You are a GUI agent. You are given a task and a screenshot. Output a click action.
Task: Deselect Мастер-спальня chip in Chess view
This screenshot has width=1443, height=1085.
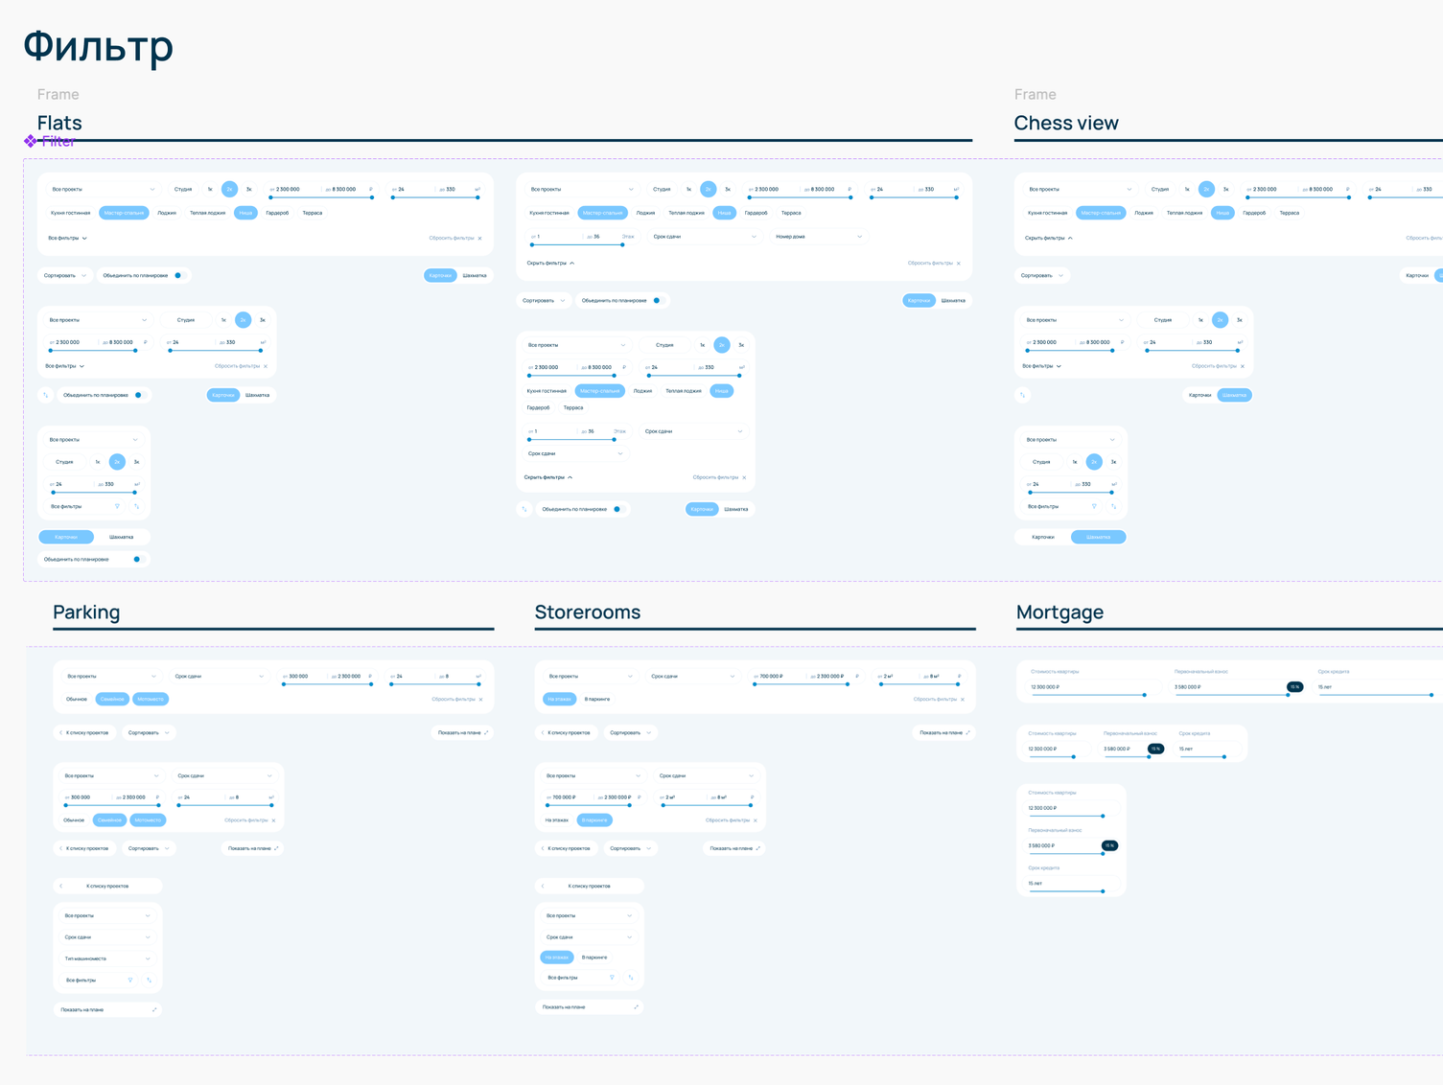(x=1101, y=213)
